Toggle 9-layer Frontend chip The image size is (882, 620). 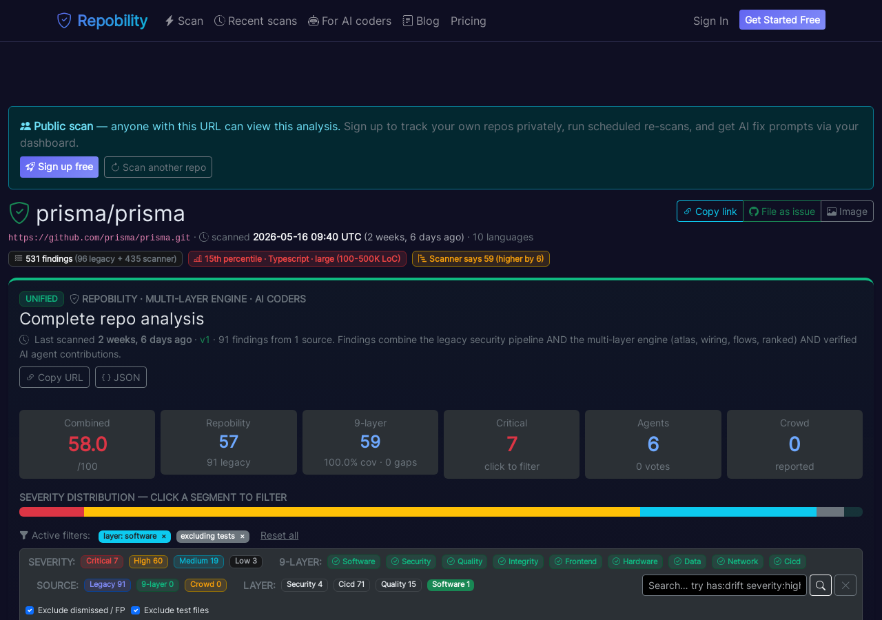(x=575, y=561)
